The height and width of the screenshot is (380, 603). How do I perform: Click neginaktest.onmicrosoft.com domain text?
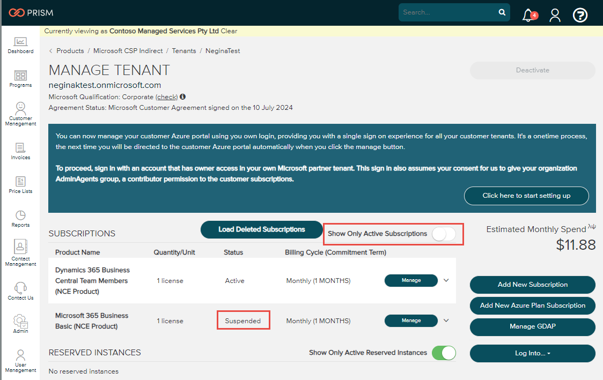pyautogui.click(x=105, y=85)
